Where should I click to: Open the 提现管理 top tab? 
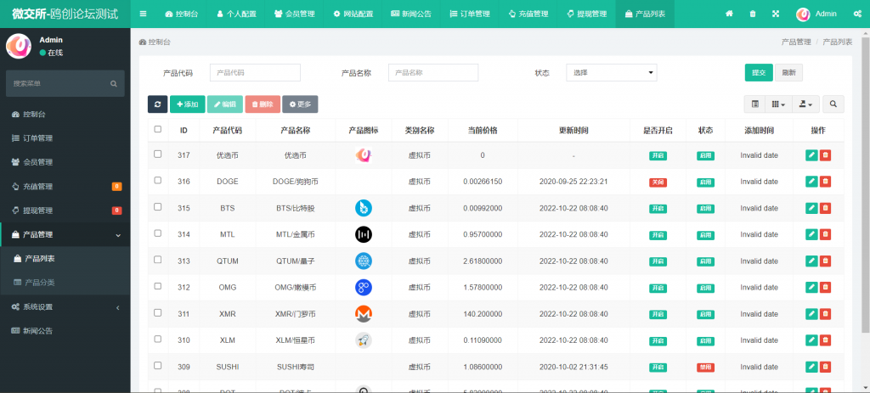pos(586,14)
